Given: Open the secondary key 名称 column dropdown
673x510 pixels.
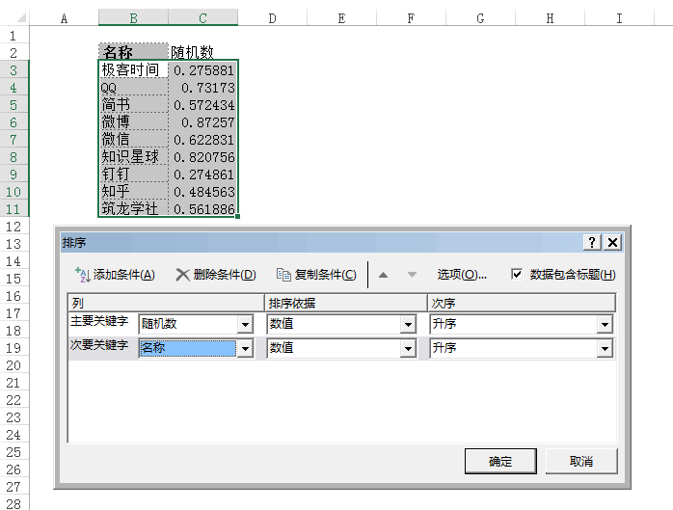Looking at the screenshot, I should [245, 348].
